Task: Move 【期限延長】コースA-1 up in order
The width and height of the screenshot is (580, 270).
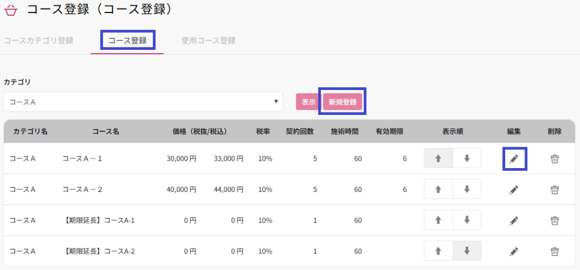Action: click(438, 220)
